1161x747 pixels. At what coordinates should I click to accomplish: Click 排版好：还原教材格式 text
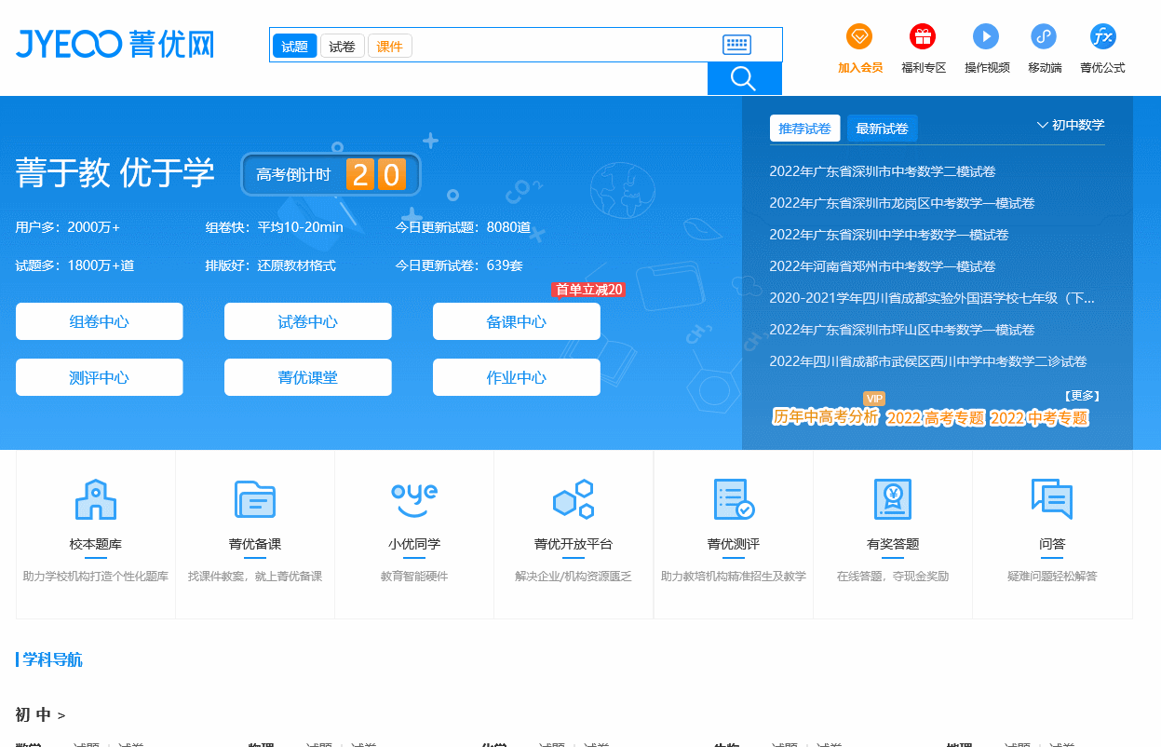pos(271,265)
